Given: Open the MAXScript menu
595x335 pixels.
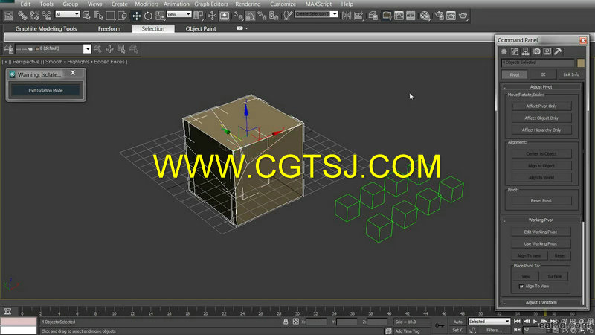Looking at the screenshot, I should [x=318, y=4].
